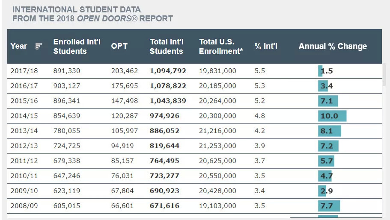The image size is (390, 220).
Task: Click the sort icon beside Year header
Action: click(x=39, y=46)
